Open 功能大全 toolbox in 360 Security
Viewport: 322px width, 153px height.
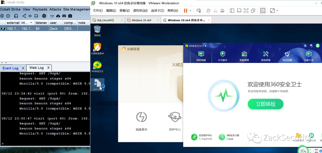click(309, 56)
